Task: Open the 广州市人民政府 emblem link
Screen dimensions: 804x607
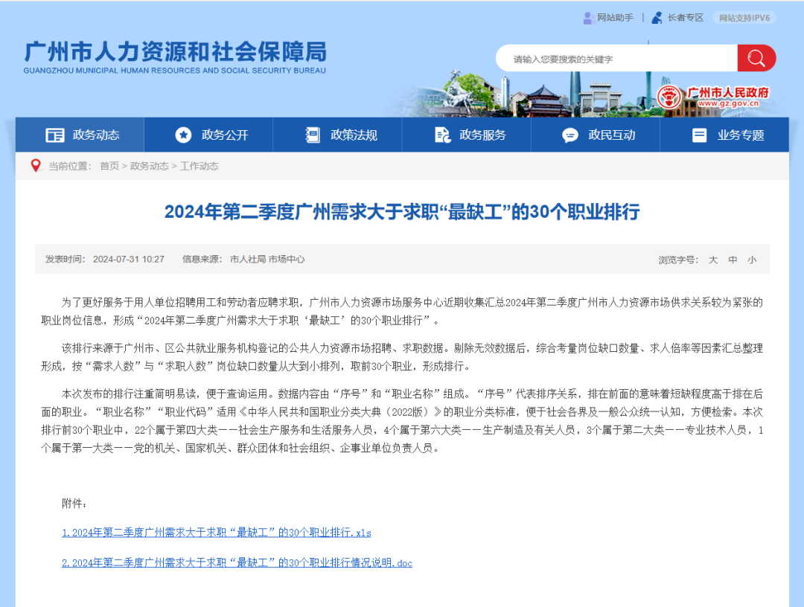Action: coord(669,97)
